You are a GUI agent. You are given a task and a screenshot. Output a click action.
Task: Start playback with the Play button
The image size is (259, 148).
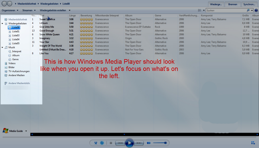click(x=129, y=143)
